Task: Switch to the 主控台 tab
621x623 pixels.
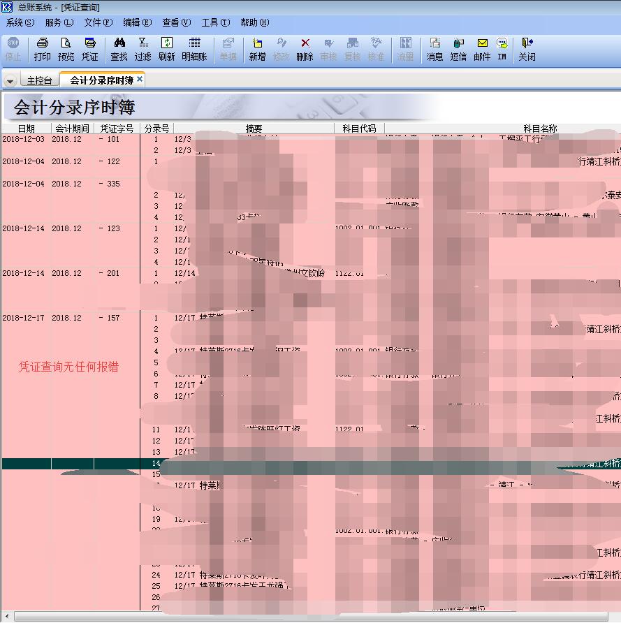Action: [x=39, y=80]
